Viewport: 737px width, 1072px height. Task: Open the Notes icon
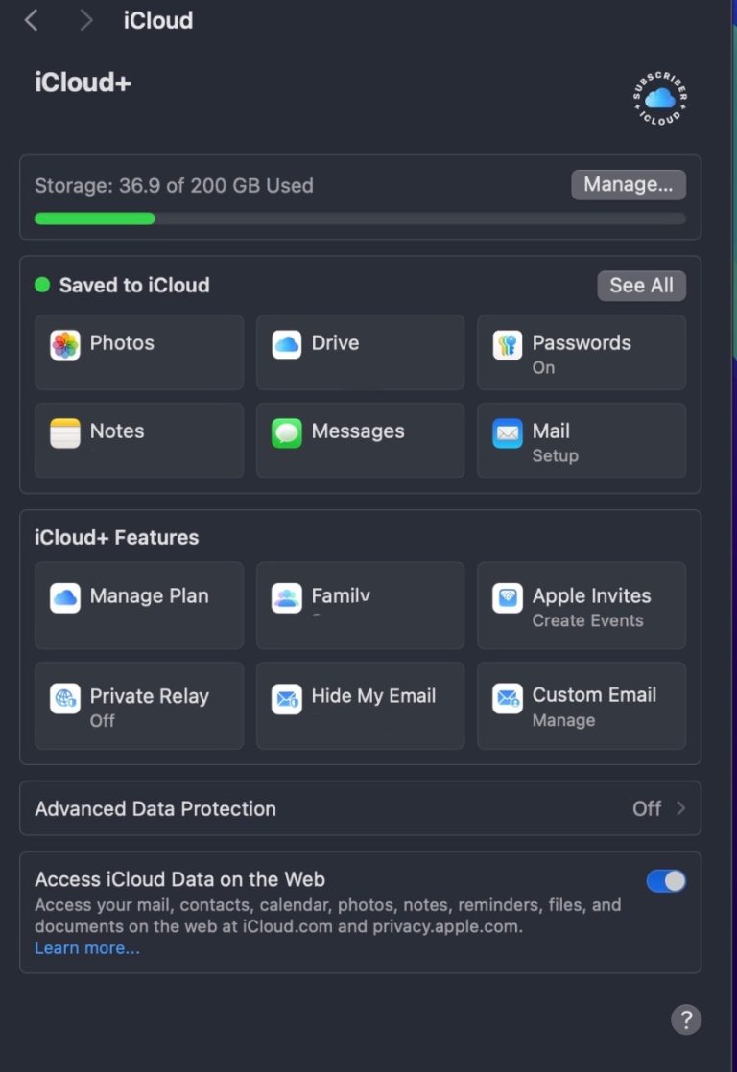point(65,433)
